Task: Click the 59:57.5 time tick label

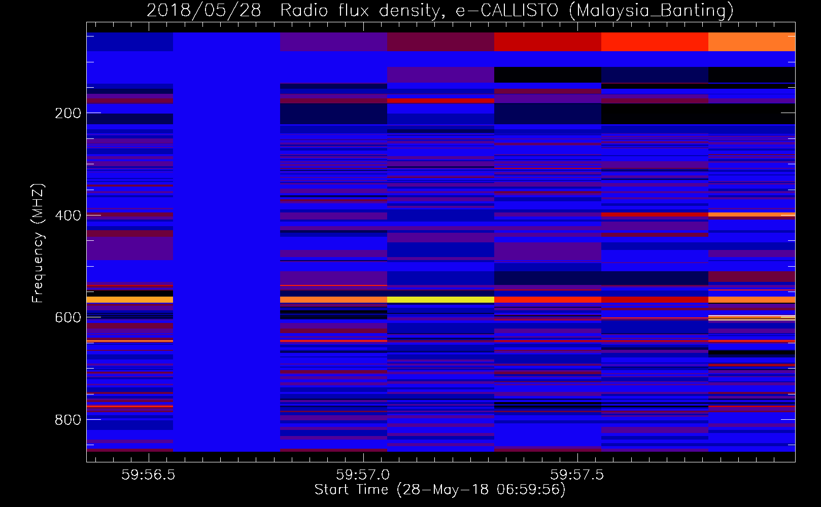Action: [577, 475]
